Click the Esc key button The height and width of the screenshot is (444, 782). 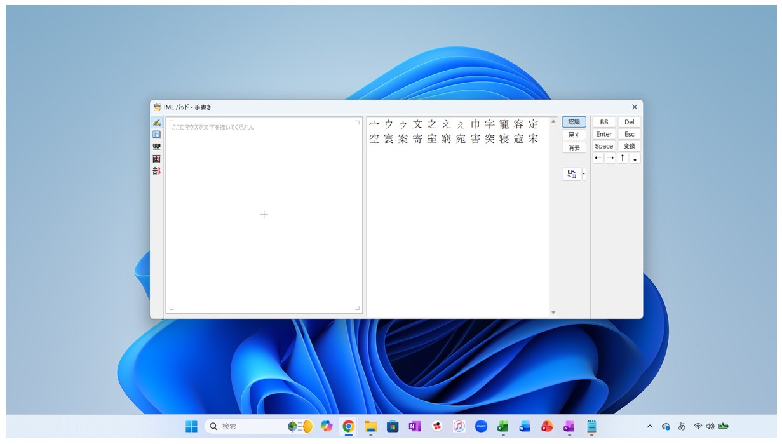point(629,134)
